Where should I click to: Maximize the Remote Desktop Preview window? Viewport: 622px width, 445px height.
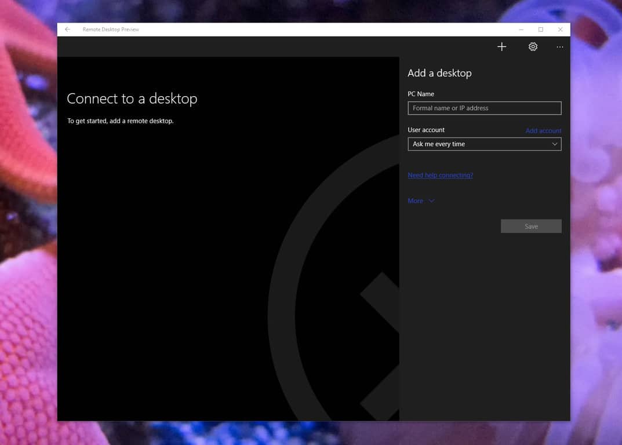(x=540, y=30)
